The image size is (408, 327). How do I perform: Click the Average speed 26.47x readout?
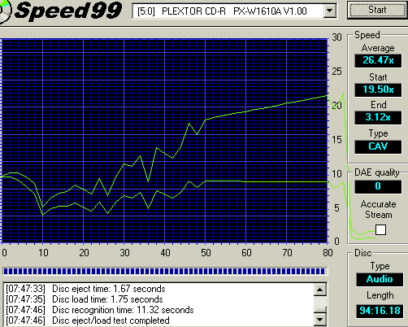point(378,60)
